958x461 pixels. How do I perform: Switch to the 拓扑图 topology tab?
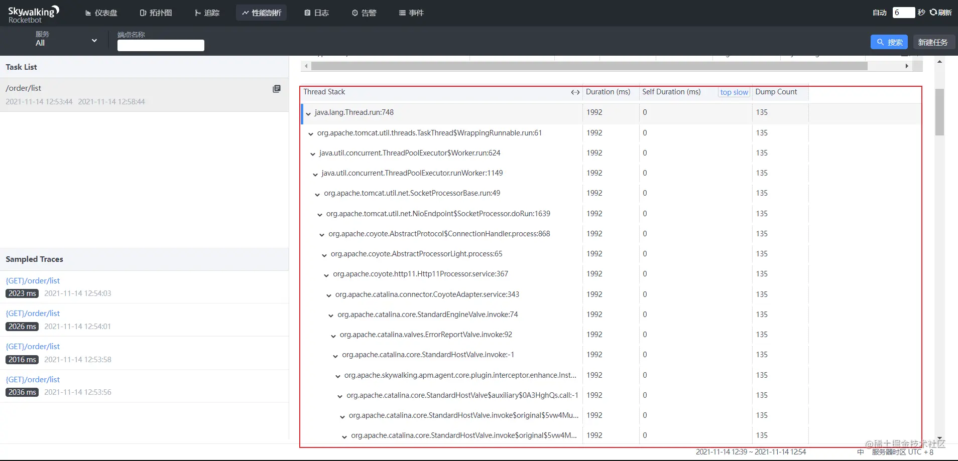click(156, 13)
